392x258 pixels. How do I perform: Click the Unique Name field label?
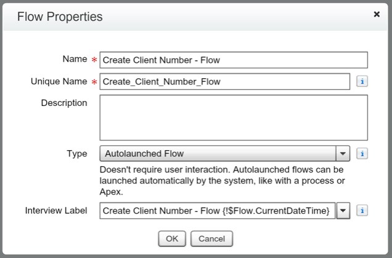pyautogui.click(x=59, y=81)
